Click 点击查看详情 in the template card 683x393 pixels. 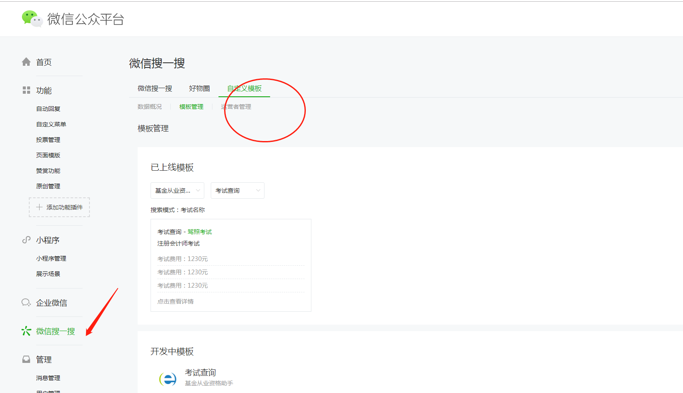[175, 301]
